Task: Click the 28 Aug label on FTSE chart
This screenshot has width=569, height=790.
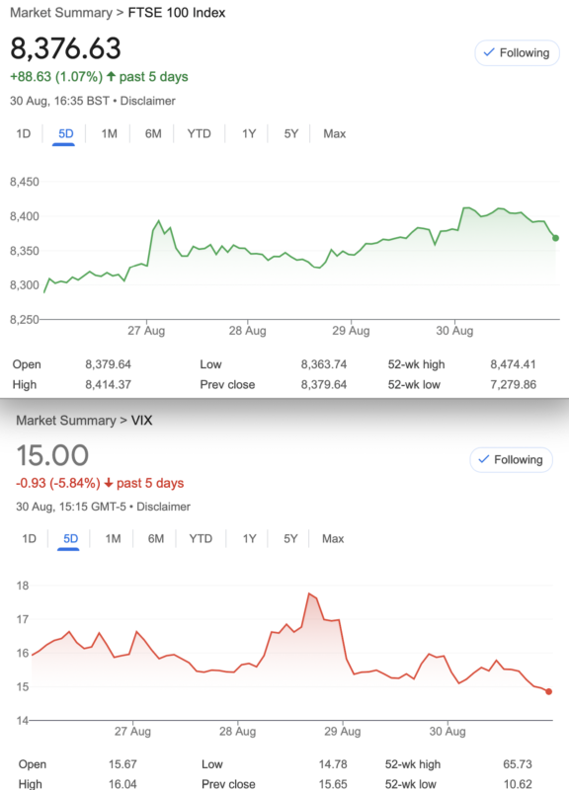Action: [247, 331]
